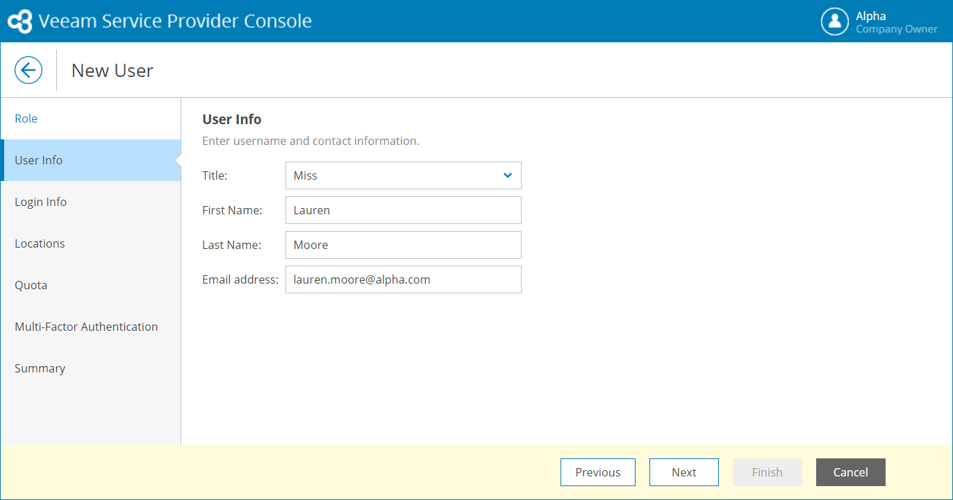Click the Veeam logo icon
This screenshot has width=953, height=500.
[x=20, y=21]
